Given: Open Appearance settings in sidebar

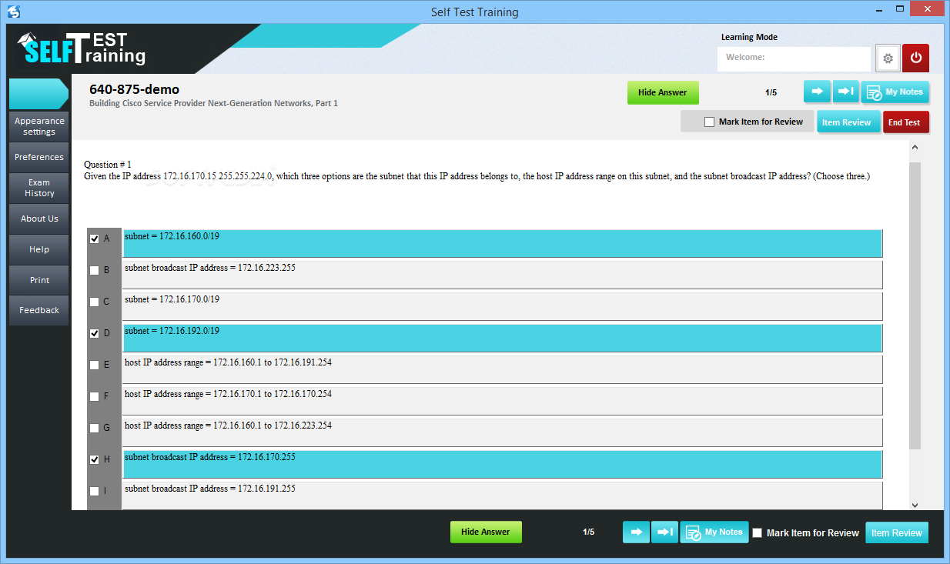Looking at the screenshot, I should 39,126.
